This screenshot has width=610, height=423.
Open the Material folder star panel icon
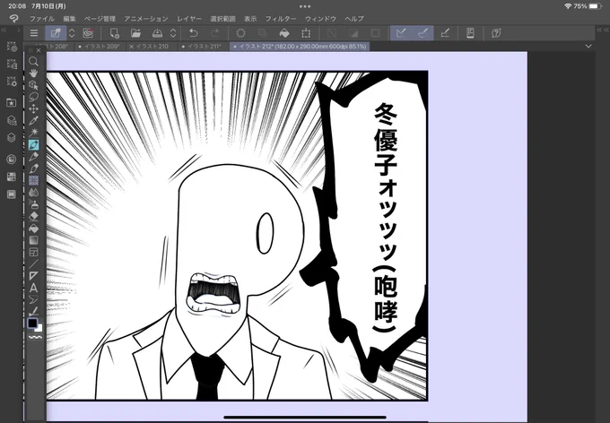click(12, 103)
